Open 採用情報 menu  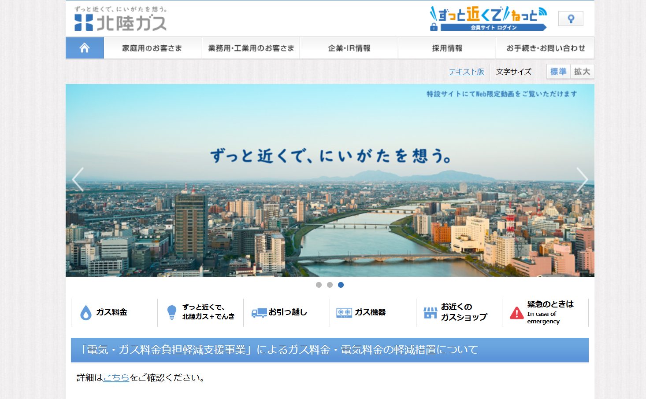click(x=447, y=48)
